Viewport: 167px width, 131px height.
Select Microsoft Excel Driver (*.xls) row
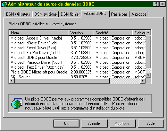(x=77, y=48)
